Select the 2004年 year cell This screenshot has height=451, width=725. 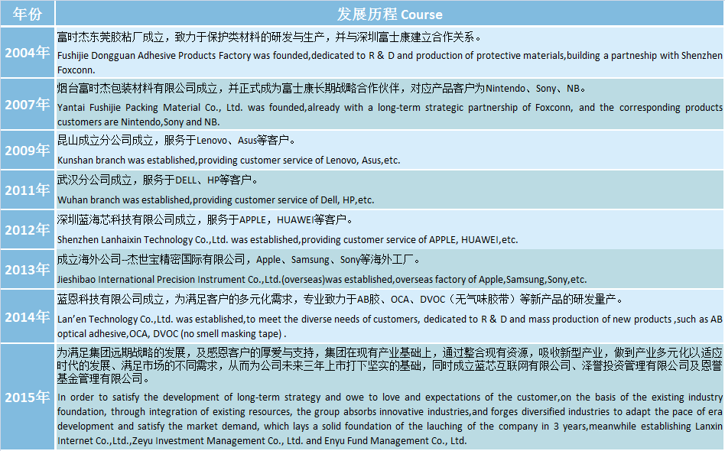click(x=28, y=53)
